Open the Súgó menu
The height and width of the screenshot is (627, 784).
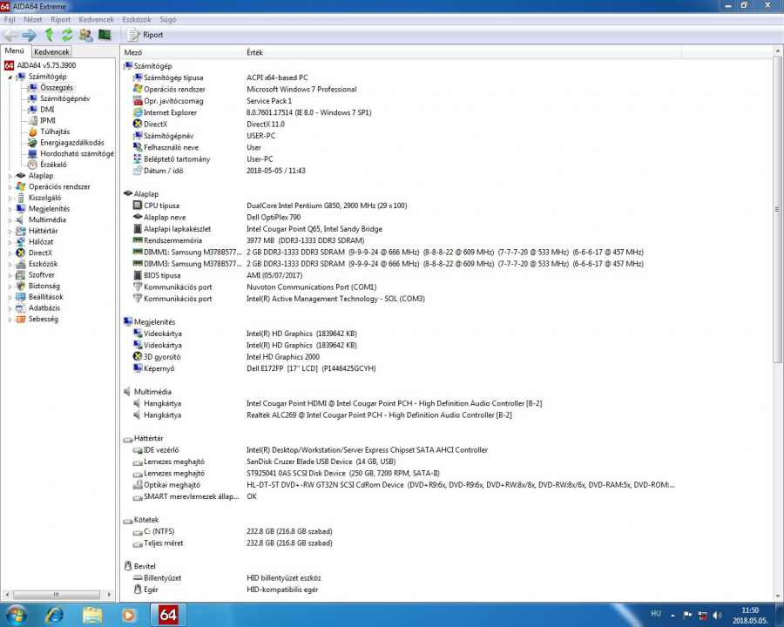point(168,19)
